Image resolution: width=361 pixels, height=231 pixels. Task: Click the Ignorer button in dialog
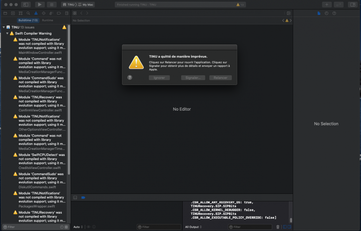pyautogui.click(x=159, y=78)
